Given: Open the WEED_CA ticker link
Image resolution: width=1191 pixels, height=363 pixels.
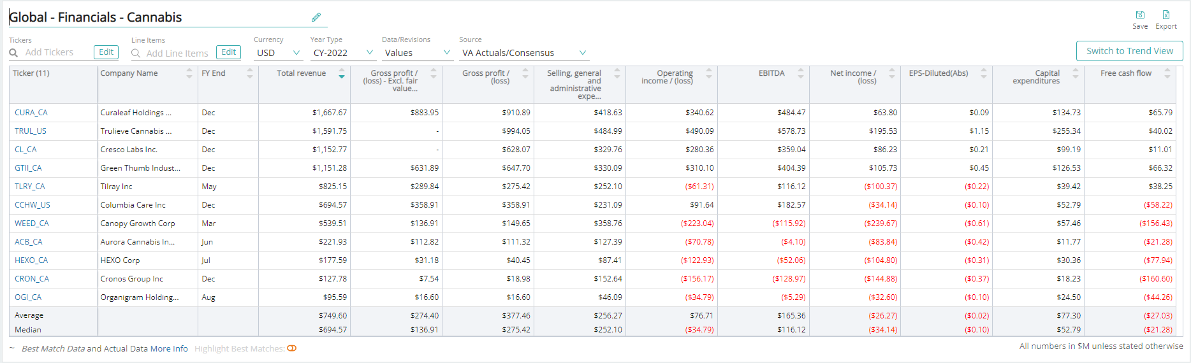Looking at the screenshot, I should pyautogui.click(x=32, y=224).
